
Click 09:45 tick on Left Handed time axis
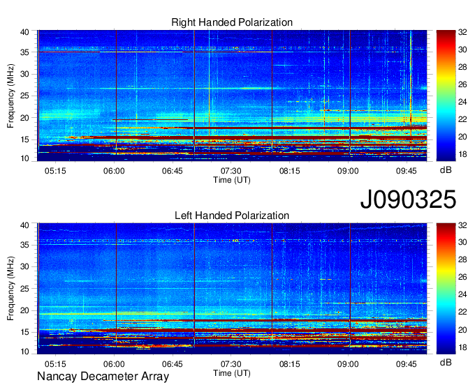pos(407,364)
